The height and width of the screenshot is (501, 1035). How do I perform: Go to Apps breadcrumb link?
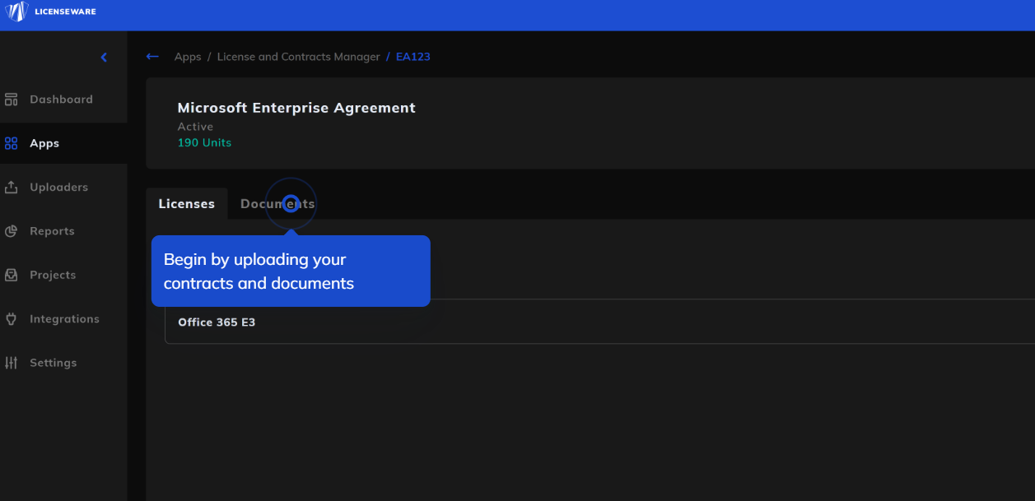click(188, 57)
